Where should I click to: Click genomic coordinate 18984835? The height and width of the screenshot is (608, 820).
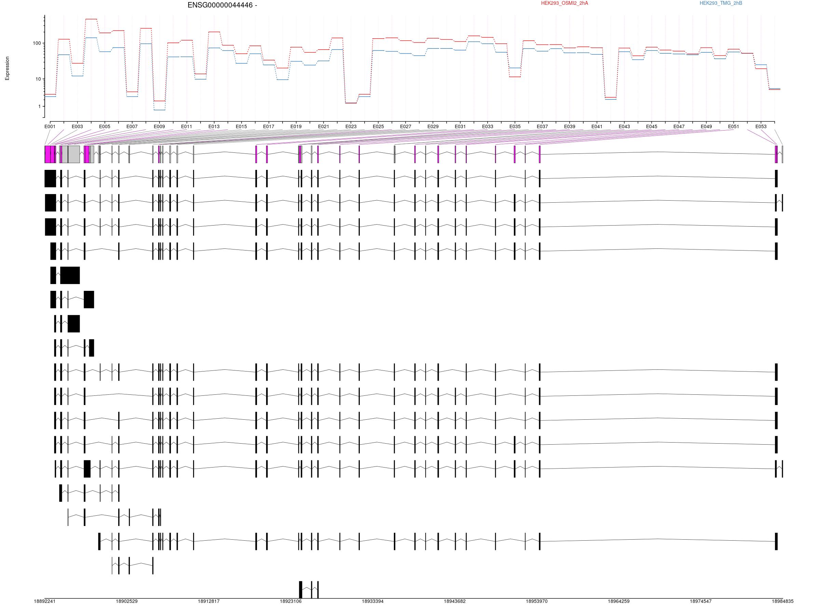pos(783,602)
